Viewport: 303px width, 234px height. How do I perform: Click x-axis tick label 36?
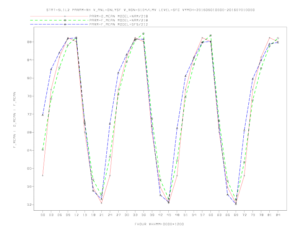[x=143, y=215]
